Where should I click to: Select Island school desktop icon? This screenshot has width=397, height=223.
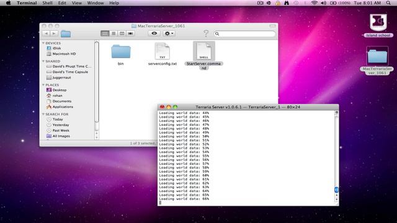(x=378, y=25)
